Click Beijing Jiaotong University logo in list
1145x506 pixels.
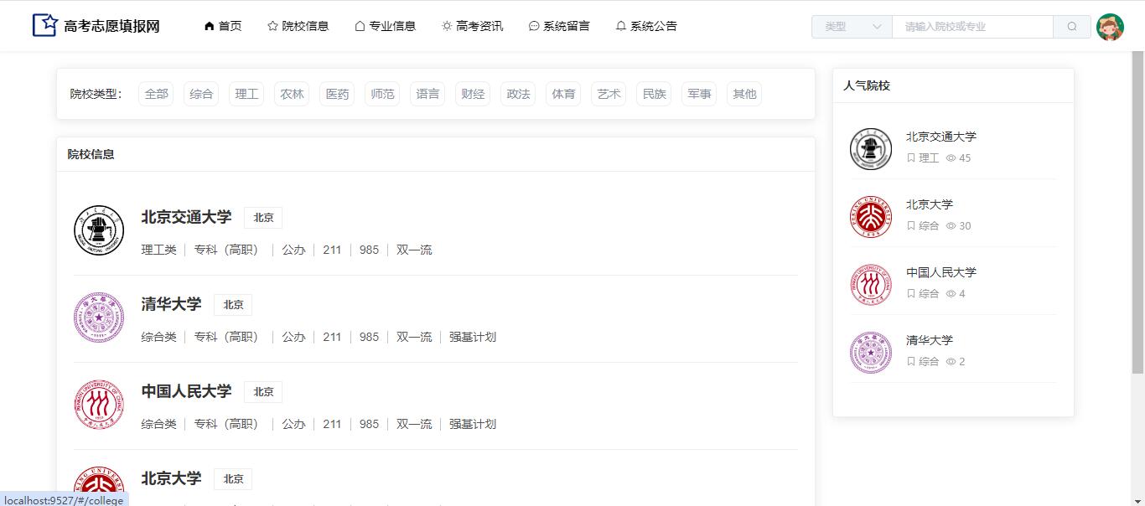click(x=99, y=230)
